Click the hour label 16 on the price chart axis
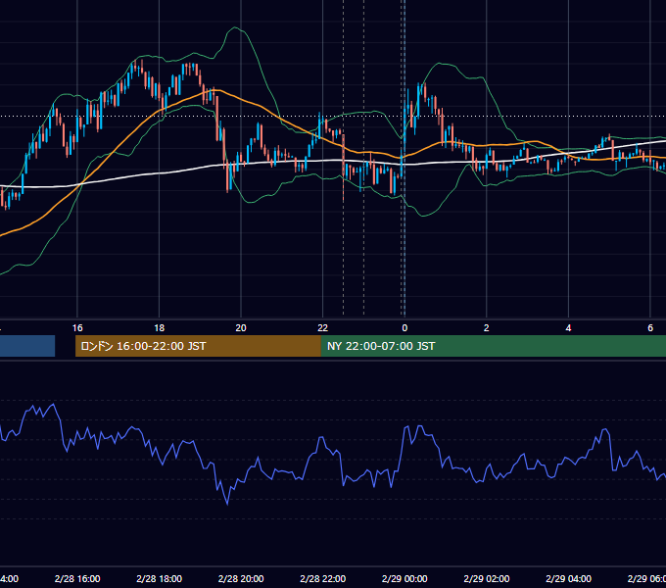This screenshot has width=666, height=588. pyautogui.click(x=77, y=328)
